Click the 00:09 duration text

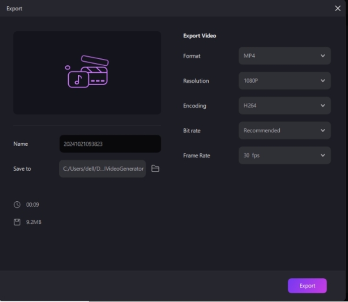[33, 205]
